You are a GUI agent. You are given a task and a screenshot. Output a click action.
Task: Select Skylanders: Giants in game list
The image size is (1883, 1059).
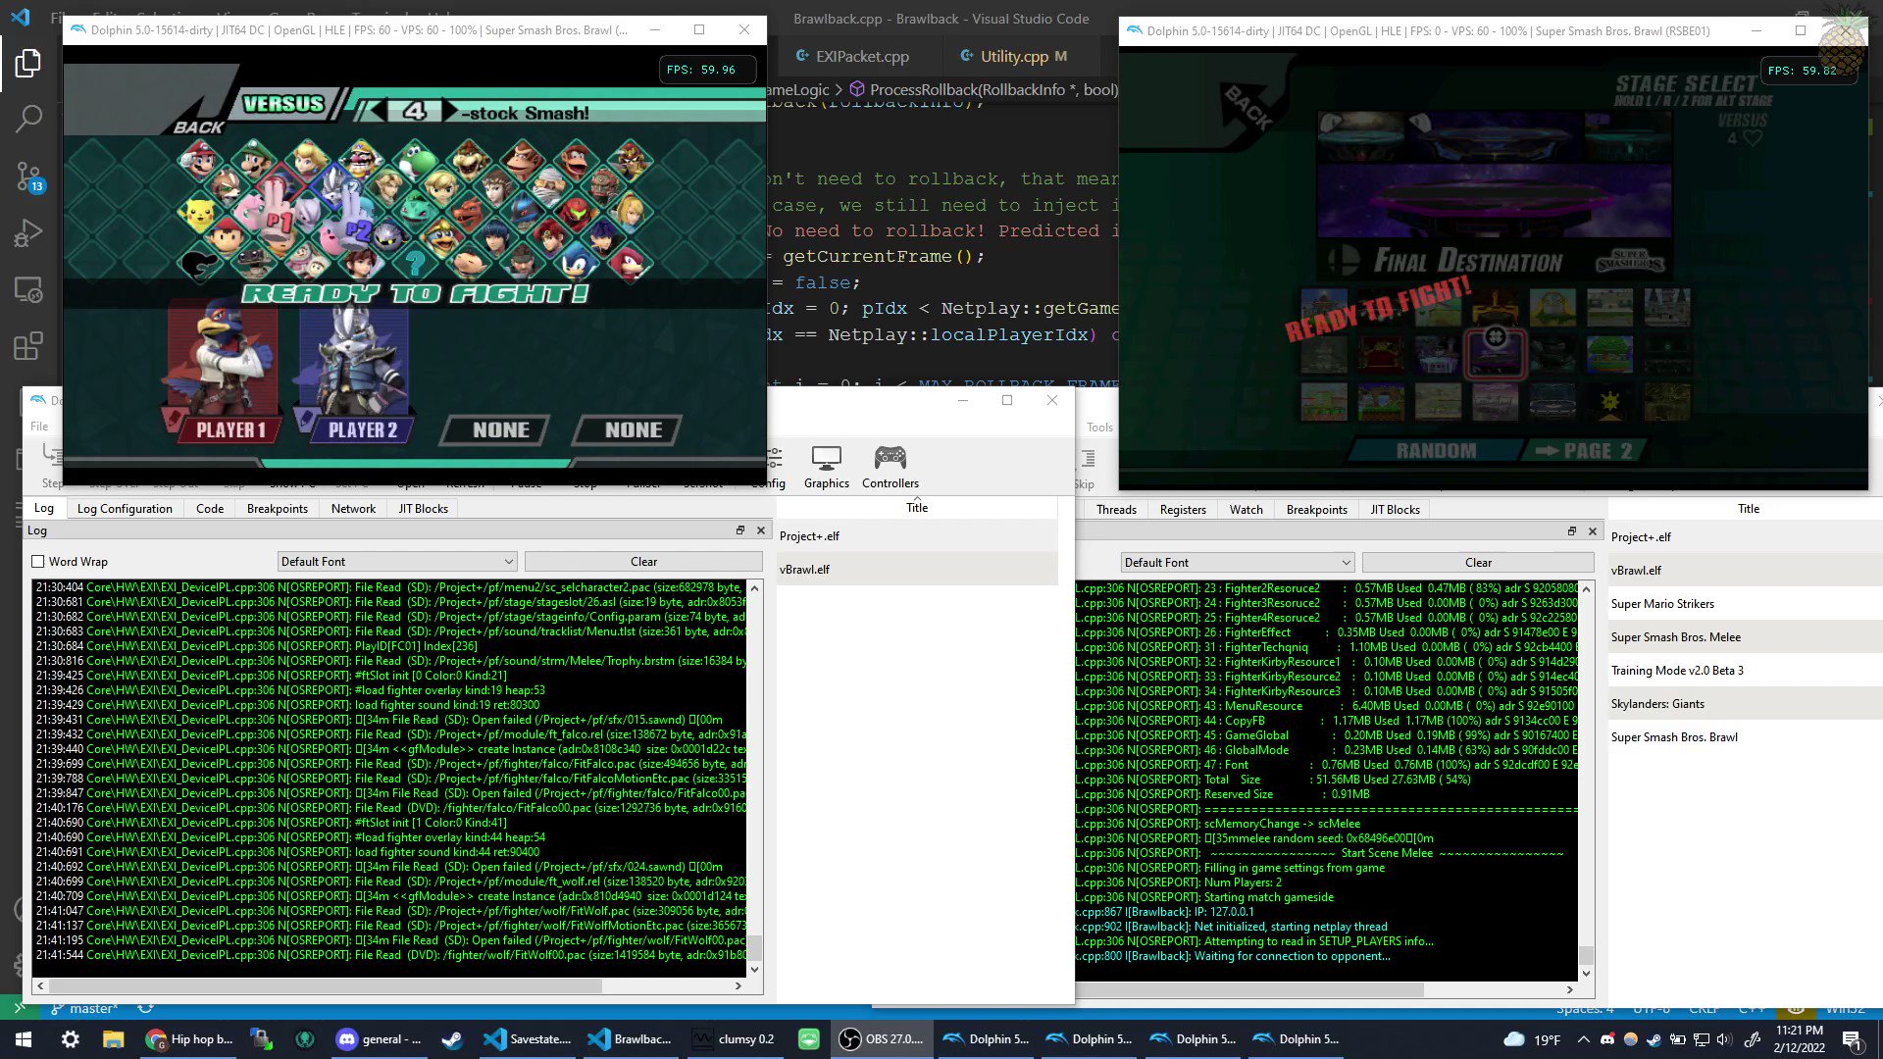click(x=1745, y=704)
